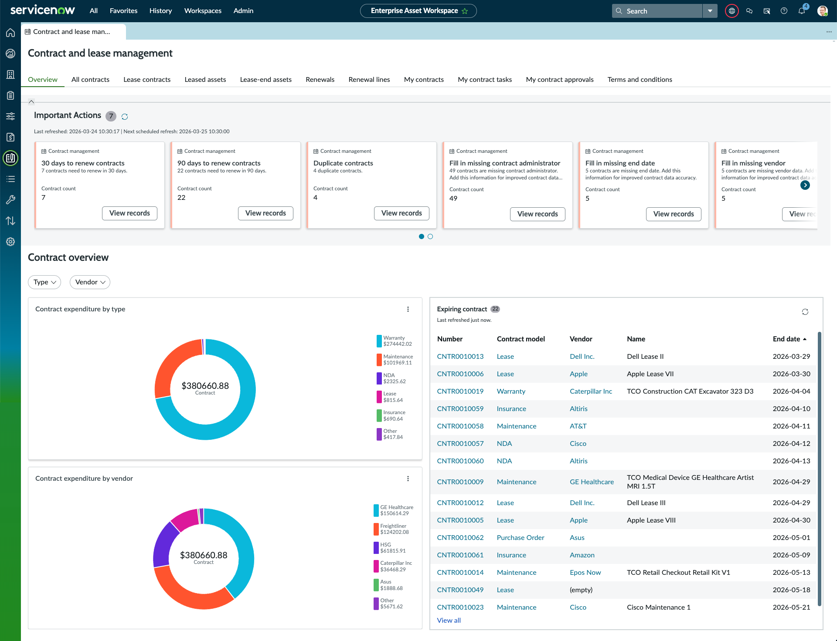The image size is (837, 641).
Task: Open the dashboard gauge icon in sidebar
Action: (10, 54)
